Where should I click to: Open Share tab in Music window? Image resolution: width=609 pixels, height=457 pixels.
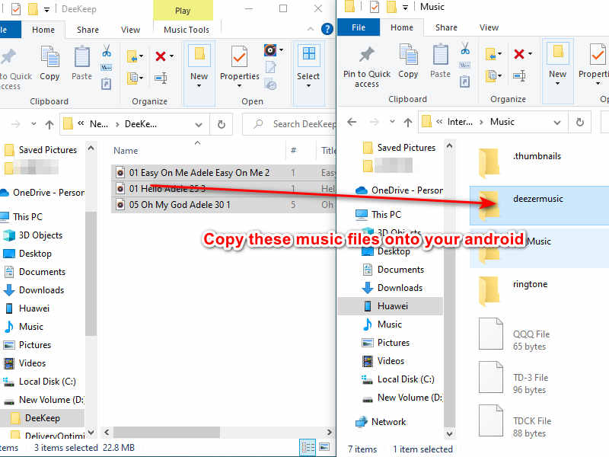[x=446, y=27]
